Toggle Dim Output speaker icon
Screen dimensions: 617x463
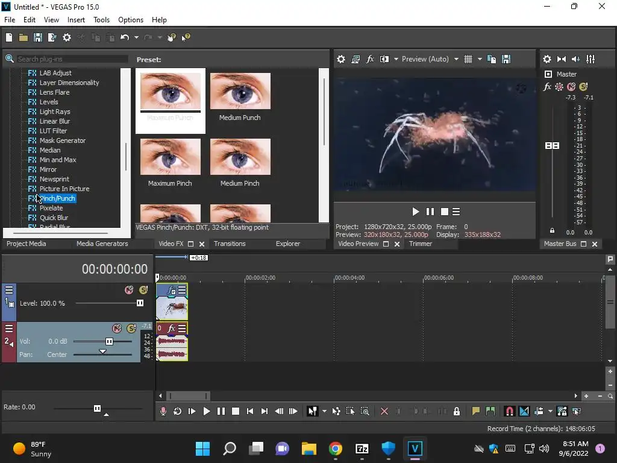(x=575, y=59)
